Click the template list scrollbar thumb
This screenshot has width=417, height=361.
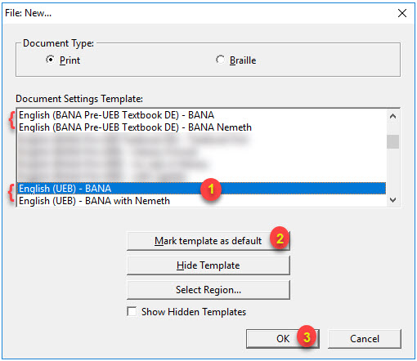(392, 141)
